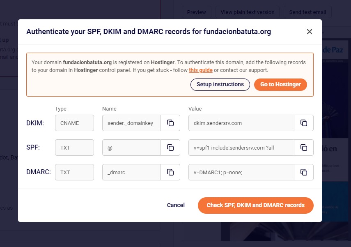The height and width of the screenshot is (247, 351).
Task: Follow the 'this guide' link
Action: pos(201,70)
